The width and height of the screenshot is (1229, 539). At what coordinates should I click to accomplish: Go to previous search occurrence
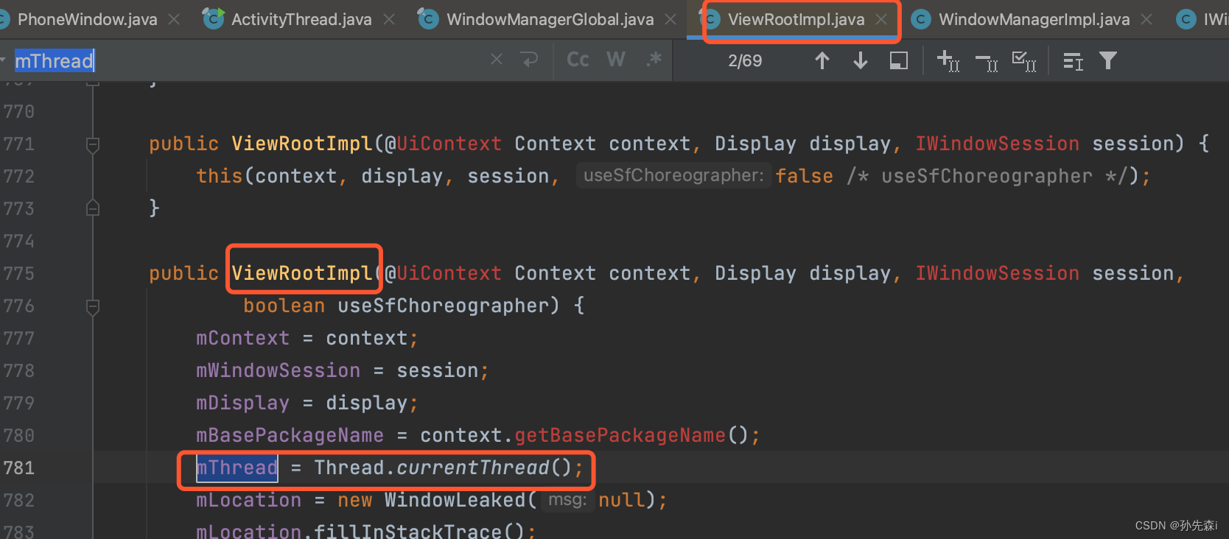coord(822,60)
